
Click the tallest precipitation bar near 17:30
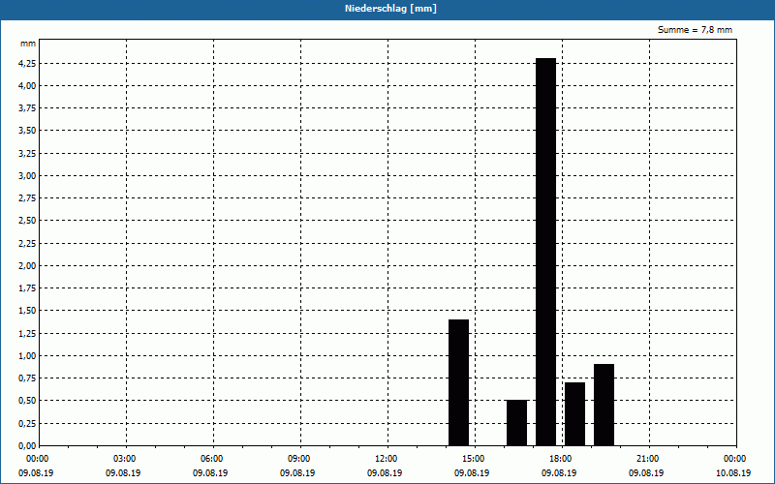(x=545, y=252)
